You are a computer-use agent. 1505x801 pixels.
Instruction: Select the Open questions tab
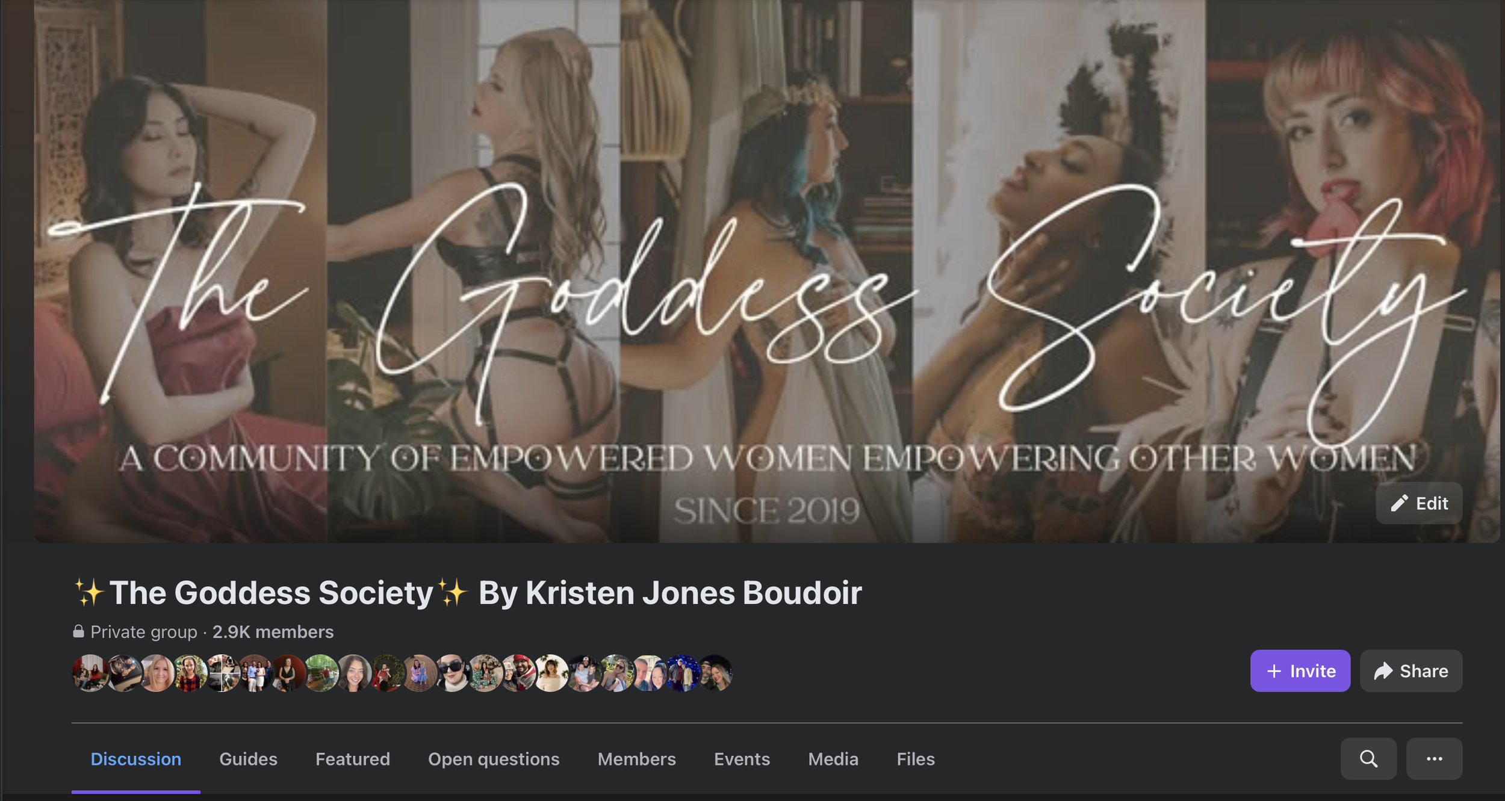click(x=494, y=759)
